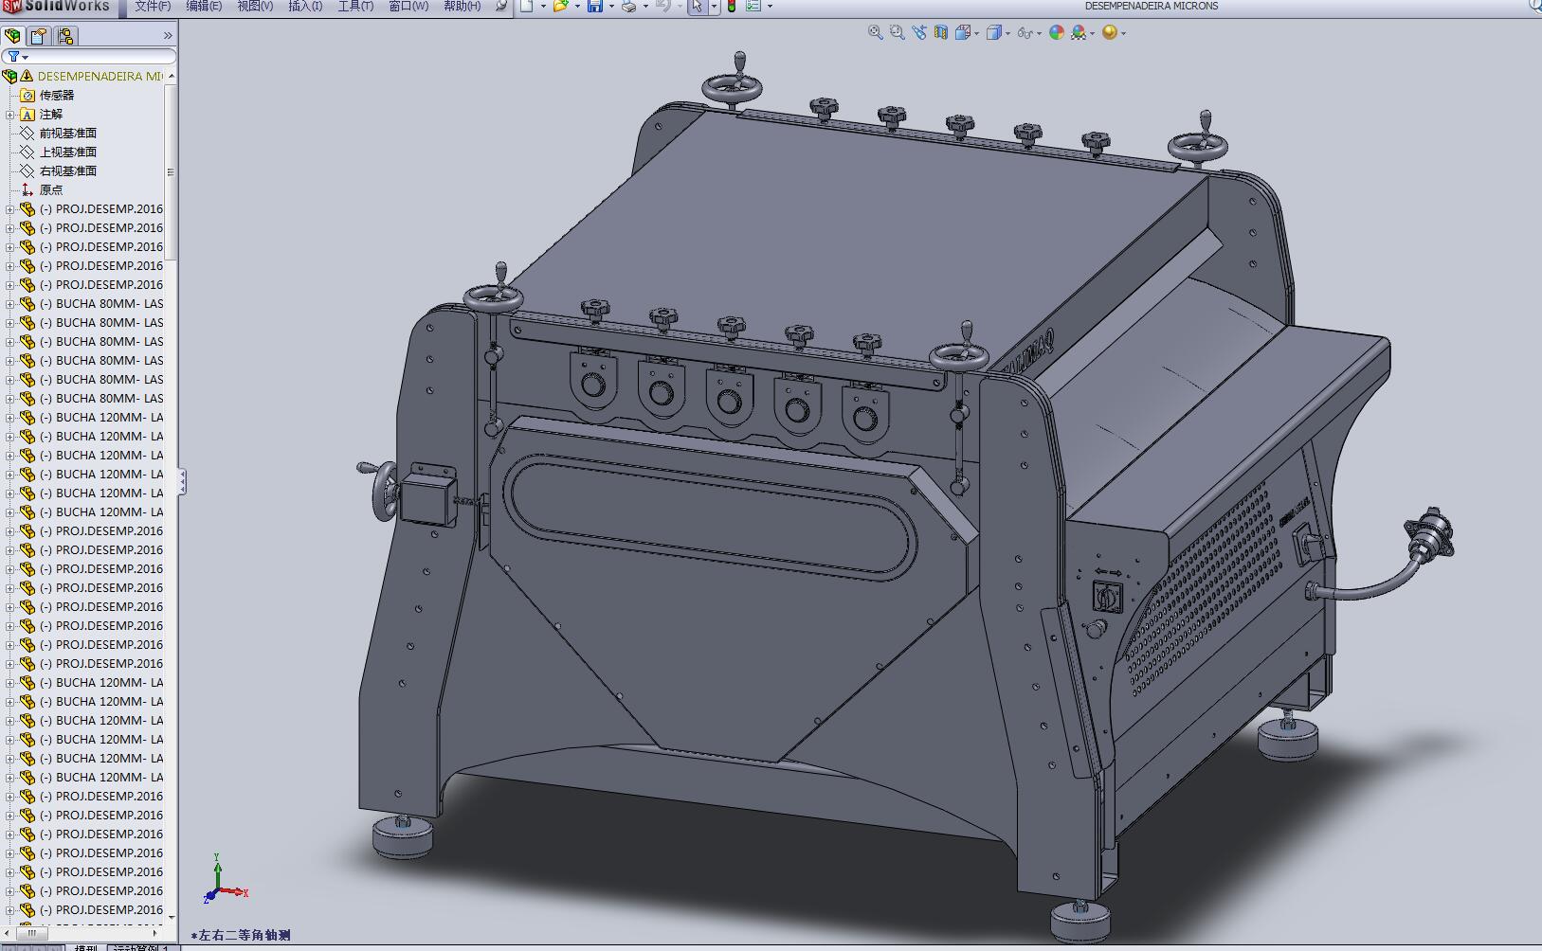This screenshot has height=951, width=1542.
Task: Click the View Settings gold sphere icon
Action: pyautogui.click(x=1109, y=32)
